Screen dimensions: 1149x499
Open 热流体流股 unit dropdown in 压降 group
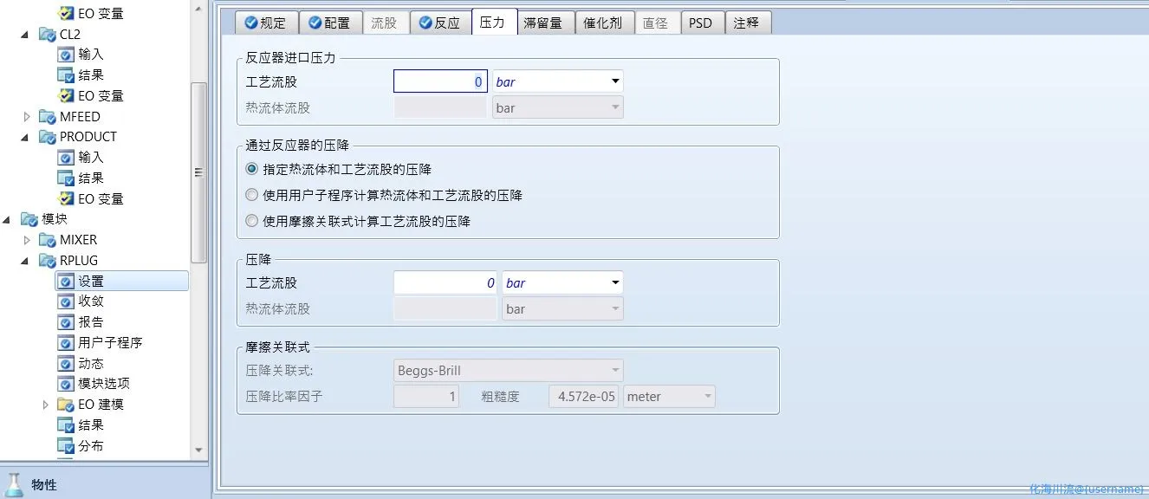coord(616,308)
